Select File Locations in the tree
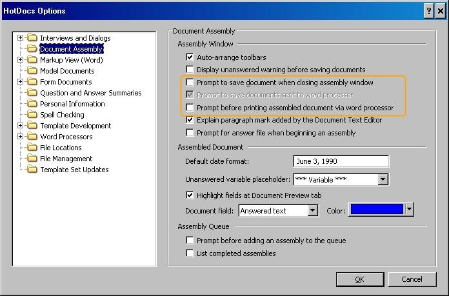449x296 pixels. click(x=61, y=148)
